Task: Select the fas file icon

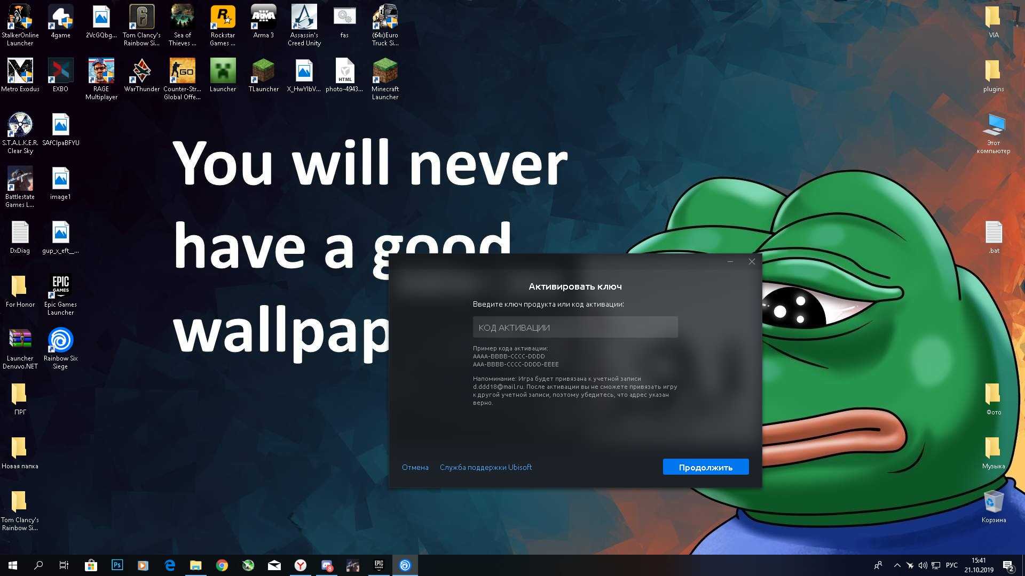Action: 344,22
